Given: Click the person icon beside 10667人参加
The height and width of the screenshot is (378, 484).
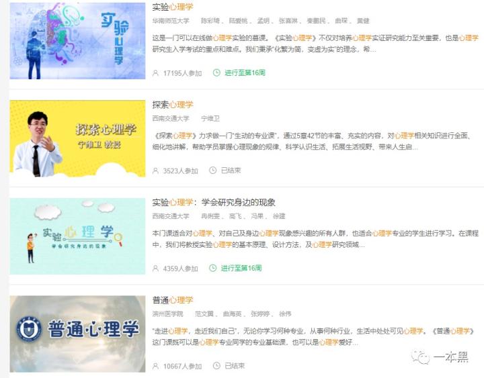Looking at the screenshot, I should coord(155,366).
